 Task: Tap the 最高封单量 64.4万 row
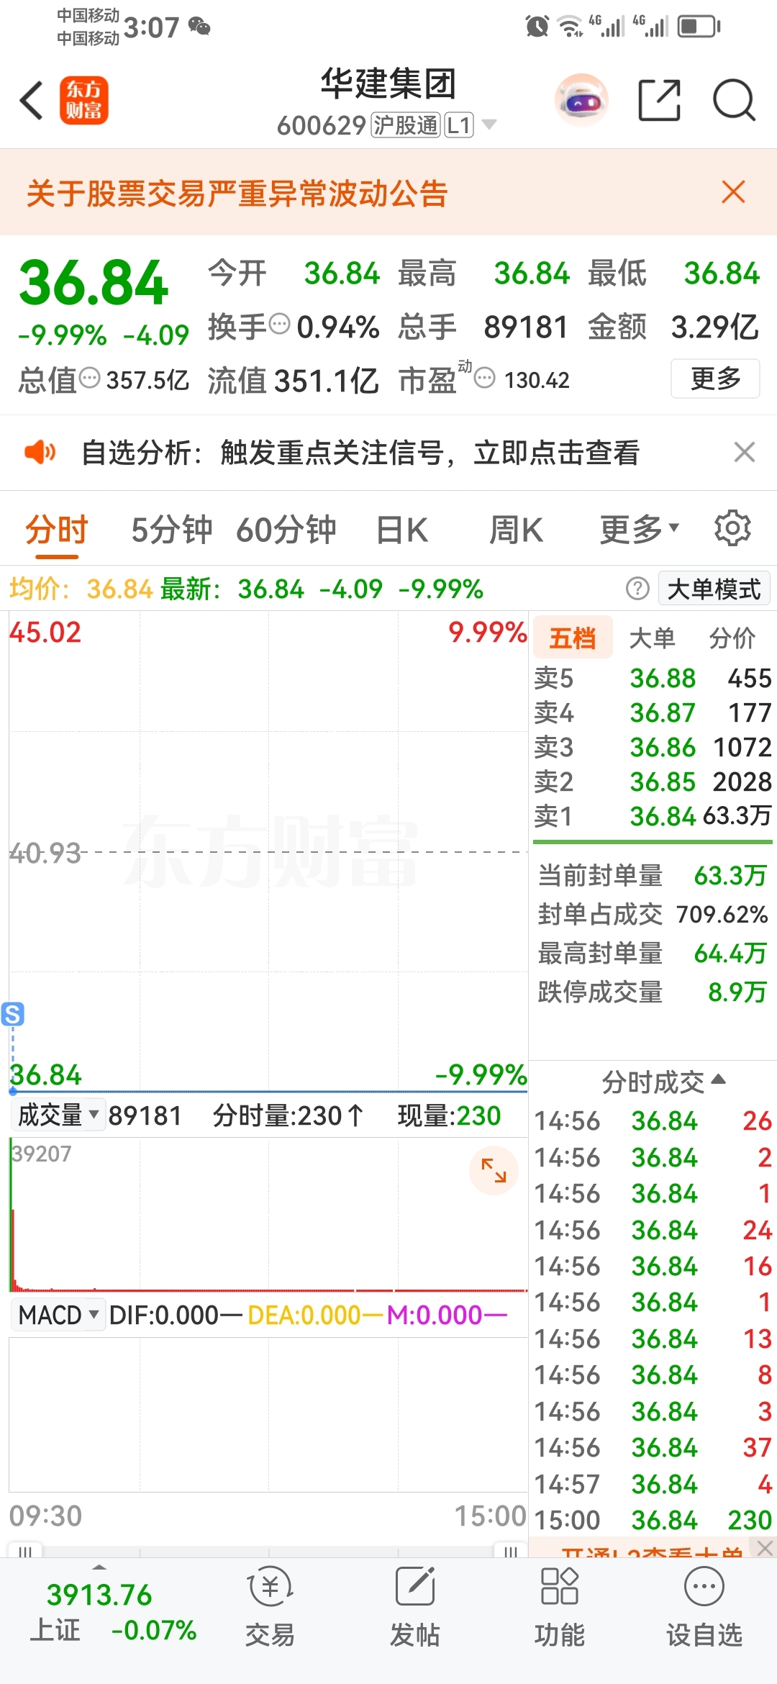pos(653,953)
